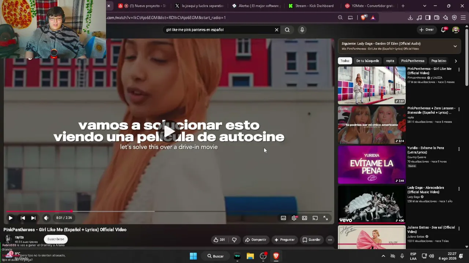Select the De tu búsqueda chip
Viewport: 469px width, 263px height.
click(x=368, y=61)
